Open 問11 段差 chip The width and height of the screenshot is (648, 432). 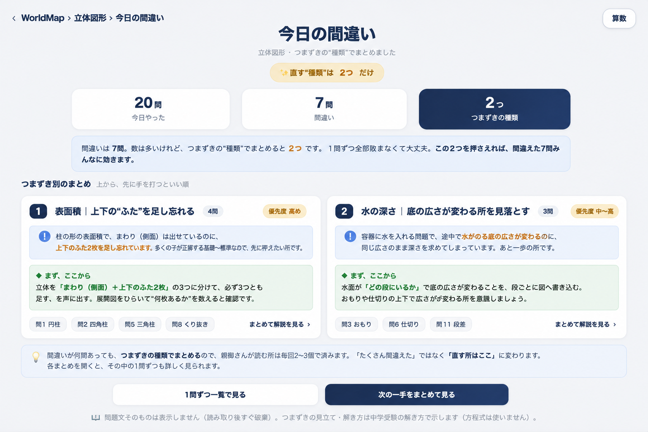(451, 324)
